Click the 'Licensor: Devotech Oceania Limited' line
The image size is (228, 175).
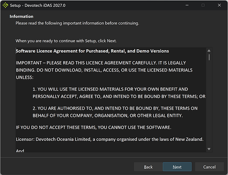pyautogui.click(x=110, y=139)
